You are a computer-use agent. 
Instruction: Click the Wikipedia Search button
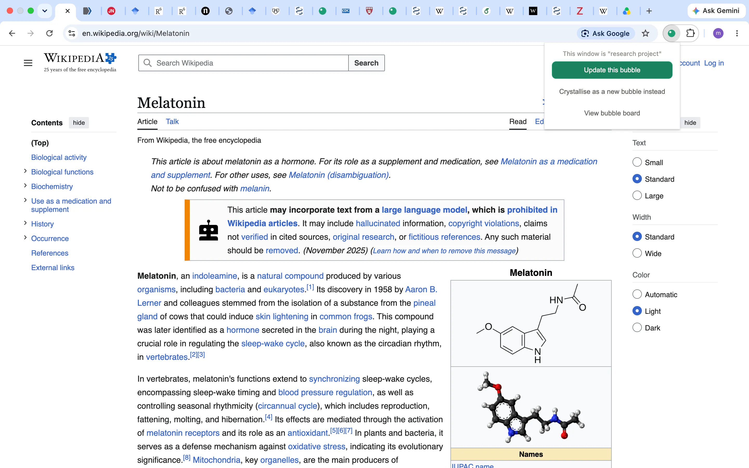[x=366, y=63]
